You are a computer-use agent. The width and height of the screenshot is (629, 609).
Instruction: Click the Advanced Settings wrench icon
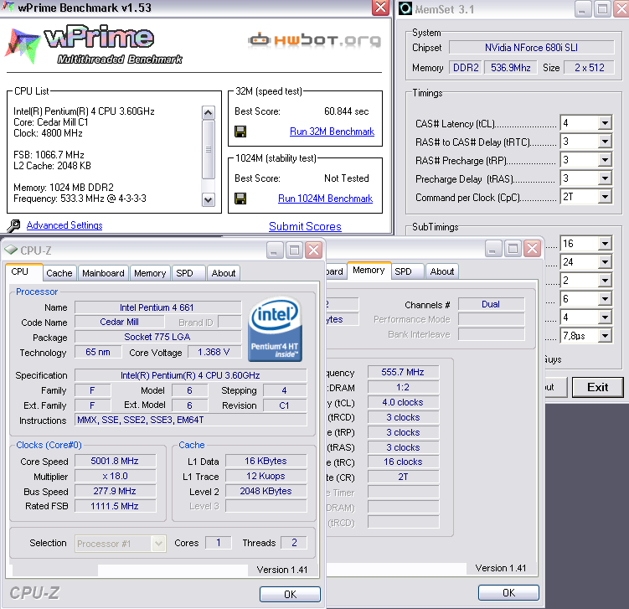pos(13,226)
